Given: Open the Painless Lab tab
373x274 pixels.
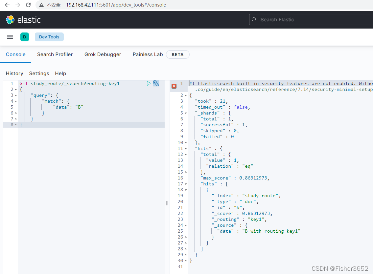Looking at the screenshot, I should [148, 54].
